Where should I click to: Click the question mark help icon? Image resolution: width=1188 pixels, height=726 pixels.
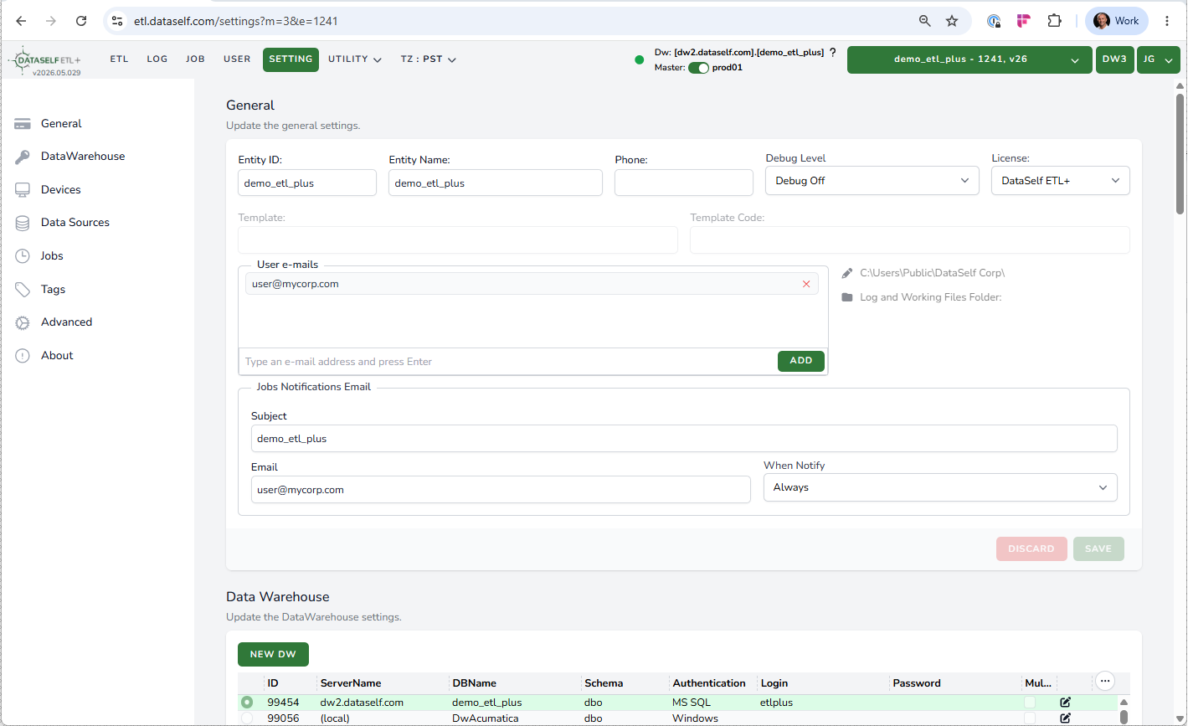coord(832,52)
